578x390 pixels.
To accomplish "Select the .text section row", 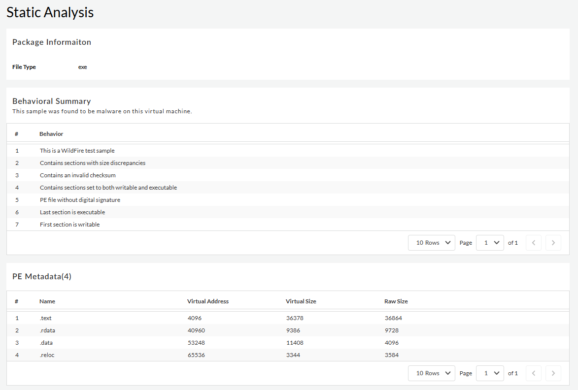I will pos(46,318).
